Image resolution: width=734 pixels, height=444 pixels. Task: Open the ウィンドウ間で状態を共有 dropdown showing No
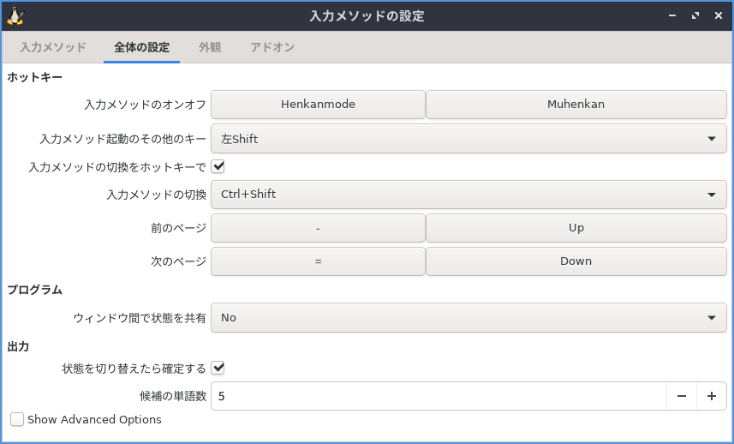point(468,317)
